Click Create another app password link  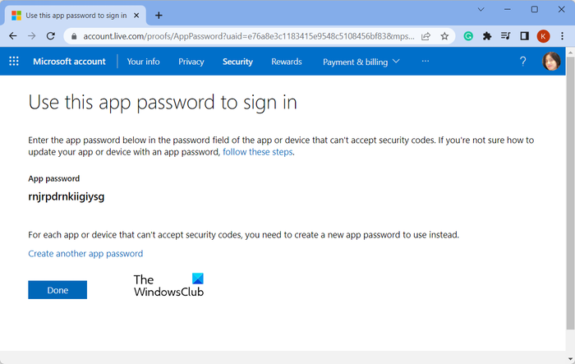85,254
